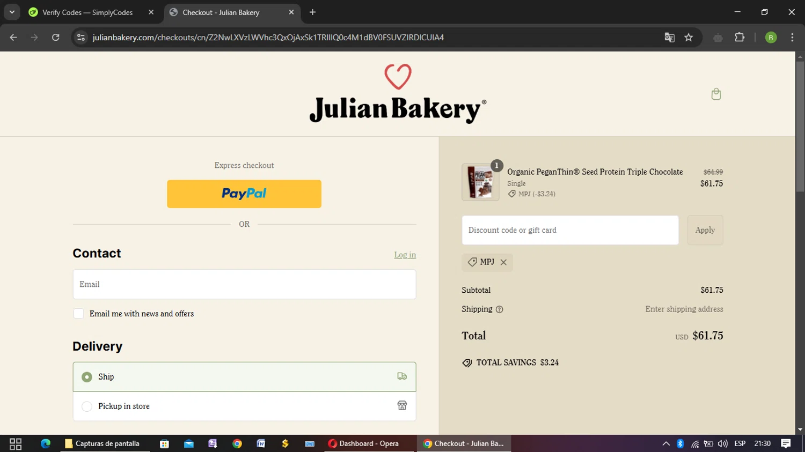Show hidden system tray icons
The height and width of the screenshot is (452, 805).
tap(665, 443)
